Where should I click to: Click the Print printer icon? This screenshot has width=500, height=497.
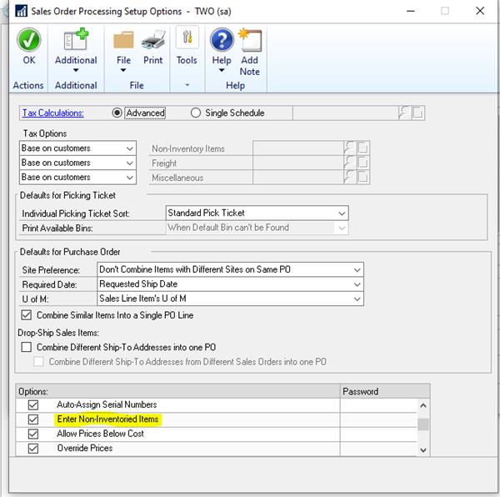[x=153, y=40]
